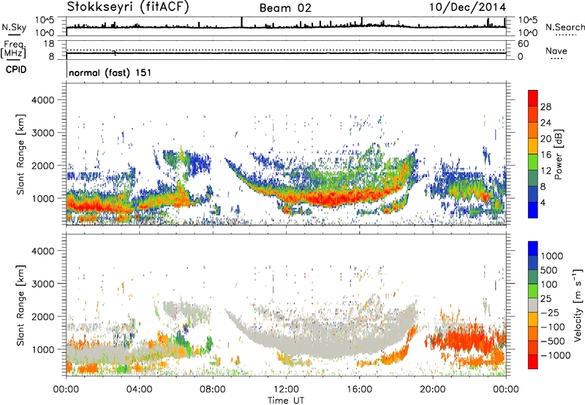The height and width of the screenshot is (405, 585).
Task: Click the '12:00' time axis tick label
Action: 286,390
